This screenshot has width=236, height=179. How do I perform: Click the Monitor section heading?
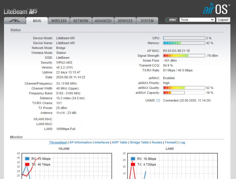(16, 137)
